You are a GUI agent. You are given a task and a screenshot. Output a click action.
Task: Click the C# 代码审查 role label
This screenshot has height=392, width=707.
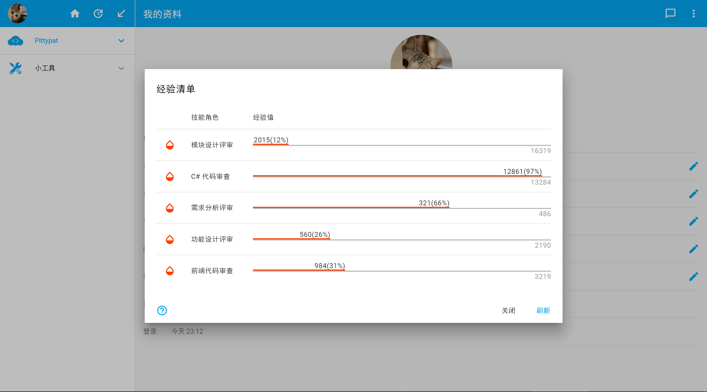pos(210,176)
